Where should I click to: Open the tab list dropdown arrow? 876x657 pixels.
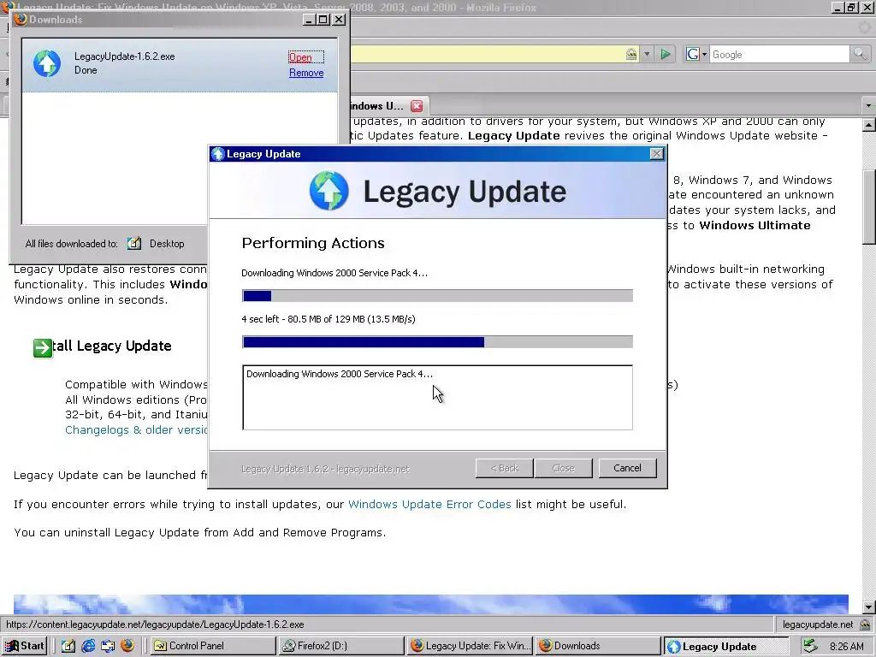(x=868, y=105)
